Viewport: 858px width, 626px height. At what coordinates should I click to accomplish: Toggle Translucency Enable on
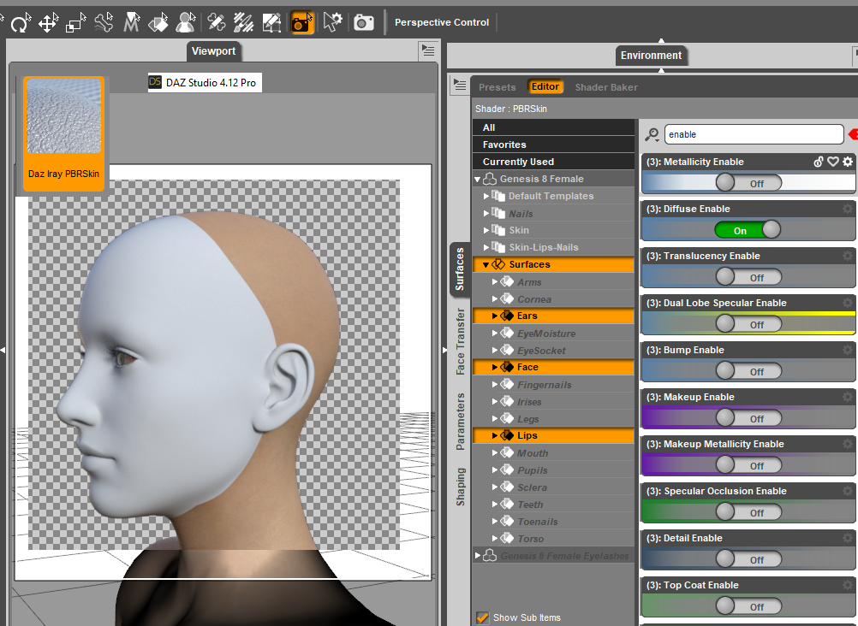(x=748, y=277)
